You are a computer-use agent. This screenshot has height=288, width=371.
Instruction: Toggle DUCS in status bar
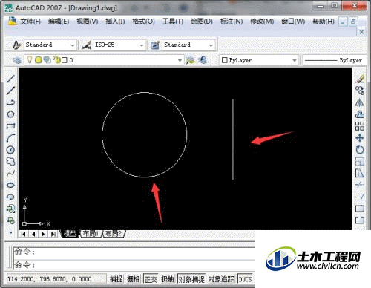245,279
